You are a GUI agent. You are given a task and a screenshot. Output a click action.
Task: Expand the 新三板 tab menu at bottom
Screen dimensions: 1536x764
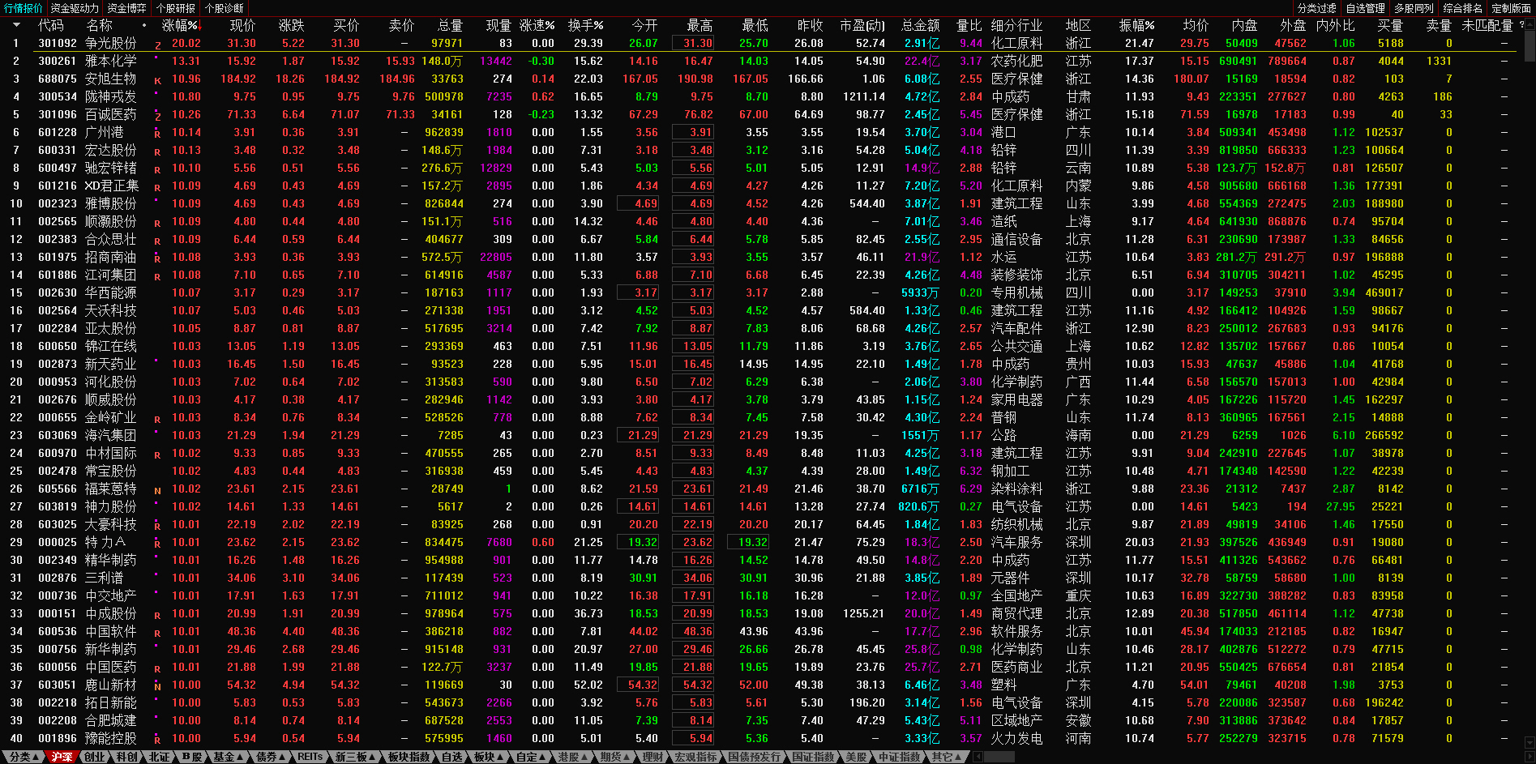tap(355, 757)
